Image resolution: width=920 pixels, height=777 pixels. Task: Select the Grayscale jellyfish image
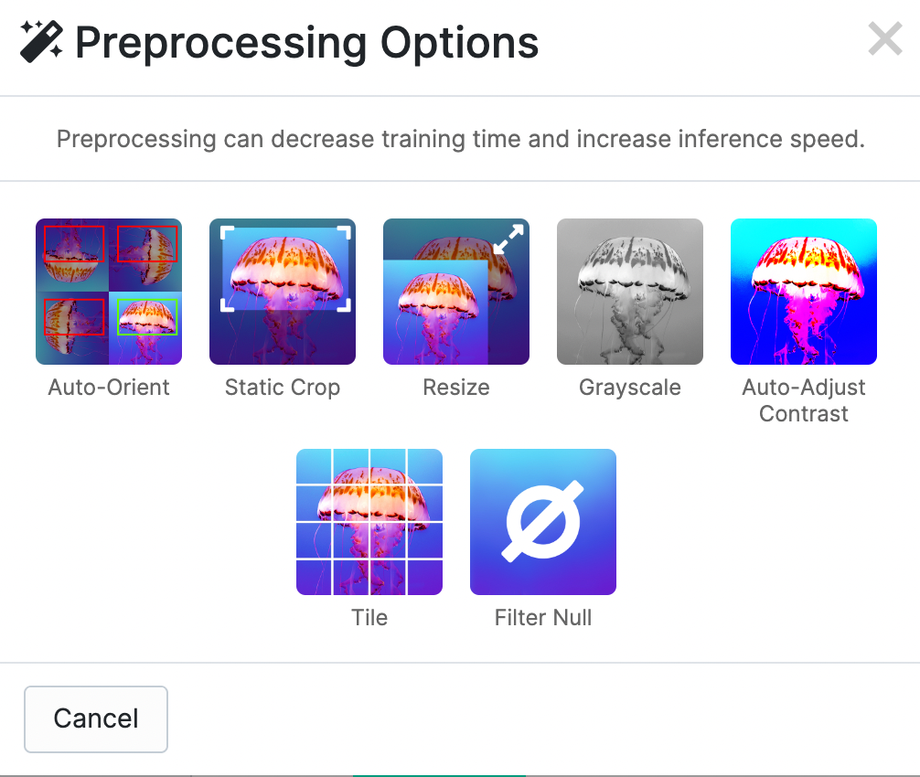coord(629,292)
